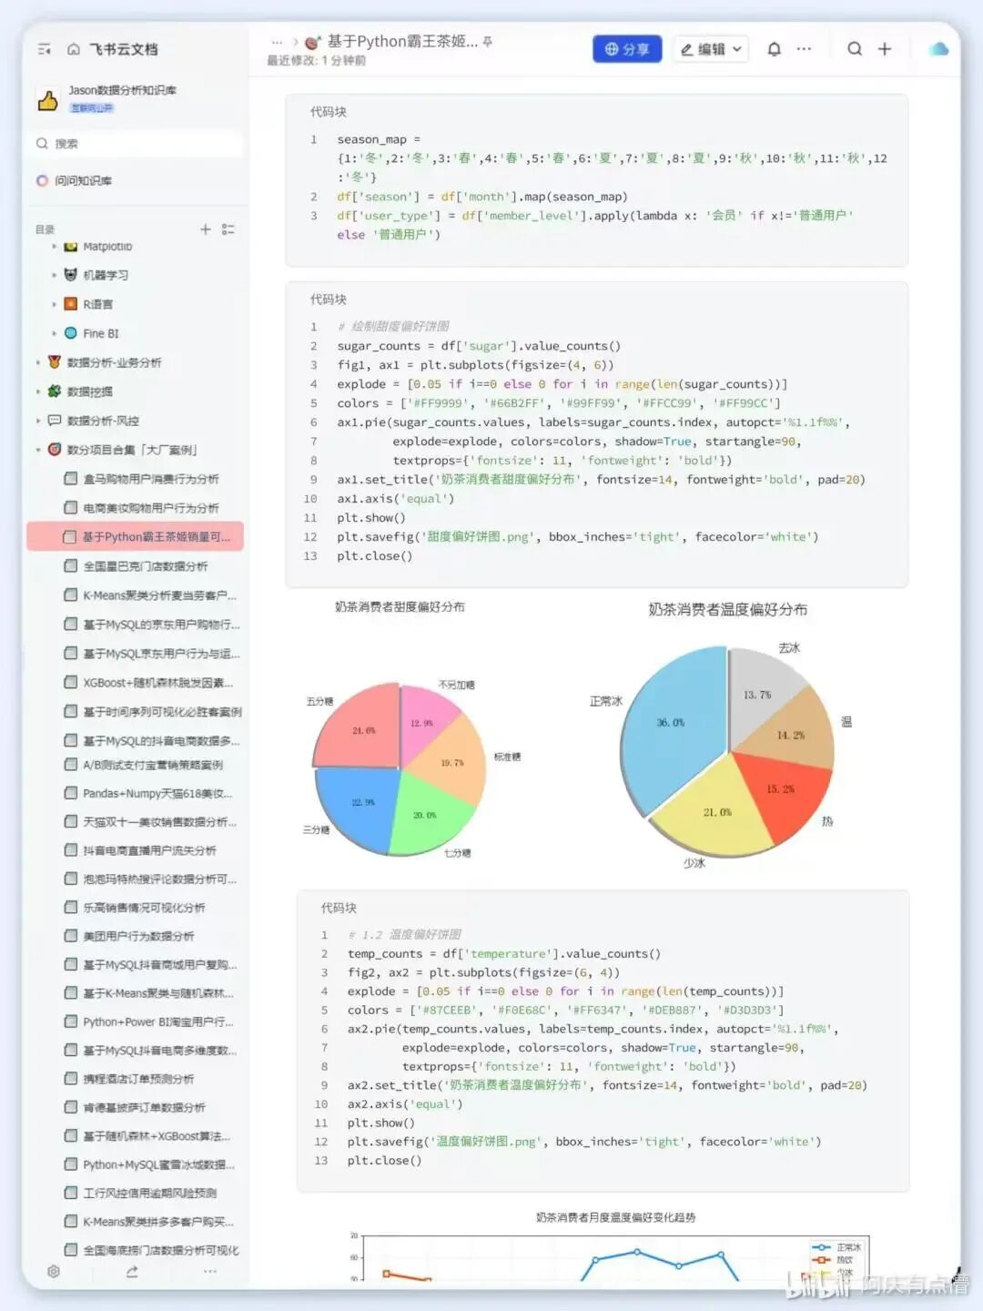The image size is (983, 1311).
Task: Click the 奶茶消费者温度偏好分布 pie chart
Action: pos(728,754)
